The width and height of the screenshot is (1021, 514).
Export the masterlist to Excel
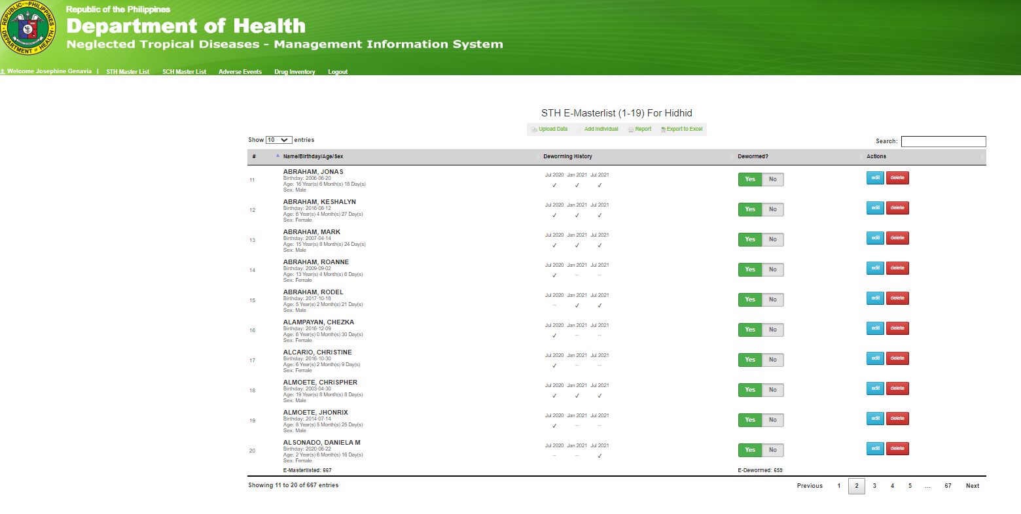(x=682, y=129)
